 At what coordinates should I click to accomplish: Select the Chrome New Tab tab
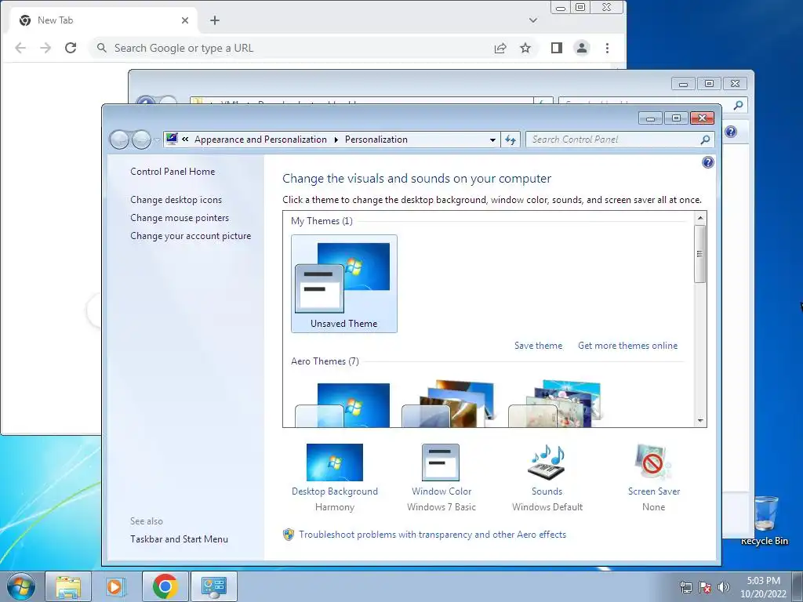(105, 20)
